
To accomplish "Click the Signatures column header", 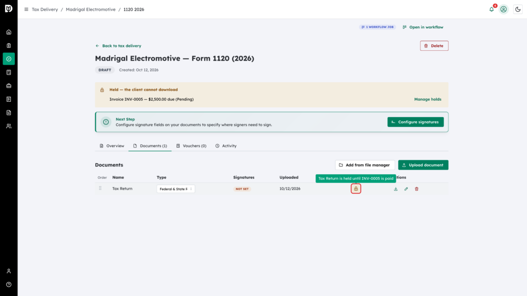I will pyautogui.click(x=243, y=177).
